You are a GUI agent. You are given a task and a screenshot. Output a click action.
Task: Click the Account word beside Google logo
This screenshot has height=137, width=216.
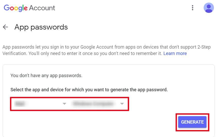coord(42,8)
